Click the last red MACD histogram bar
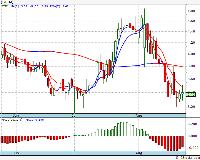 (183, 142)
